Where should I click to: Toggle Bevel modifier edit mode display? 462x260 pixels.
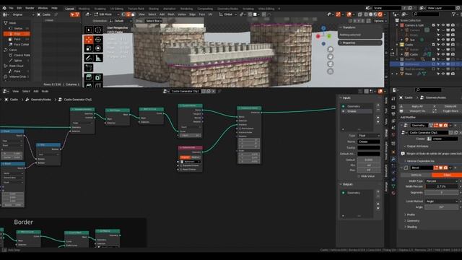(436, 168)
